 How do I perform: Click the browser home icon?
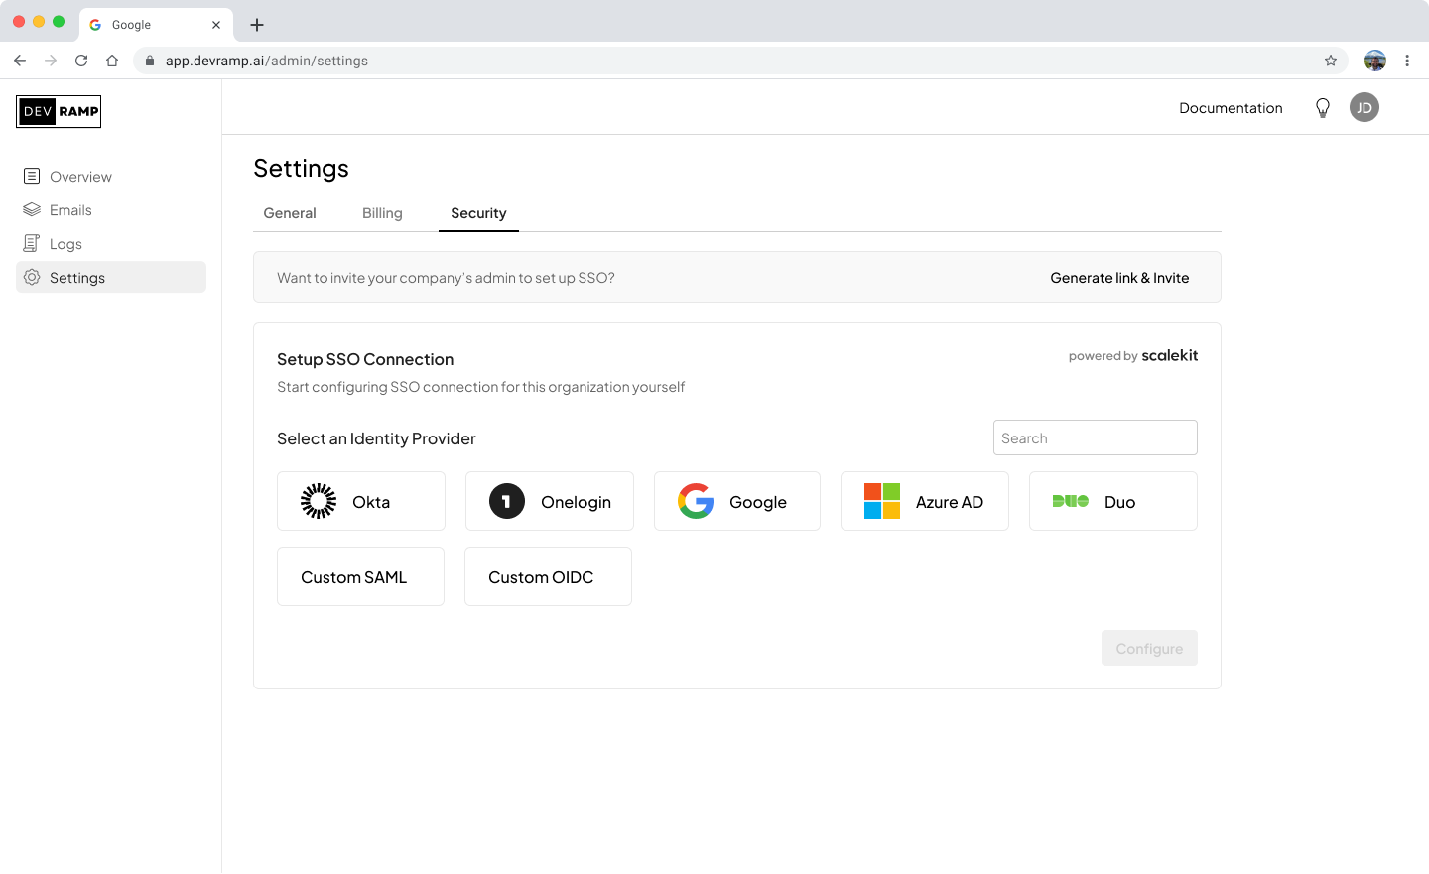point(112,61)
